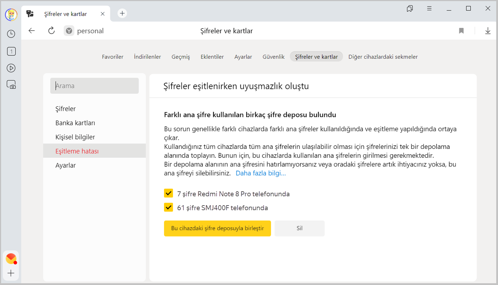
Task: Open a new tab with plus button
Action: [122, 14]
